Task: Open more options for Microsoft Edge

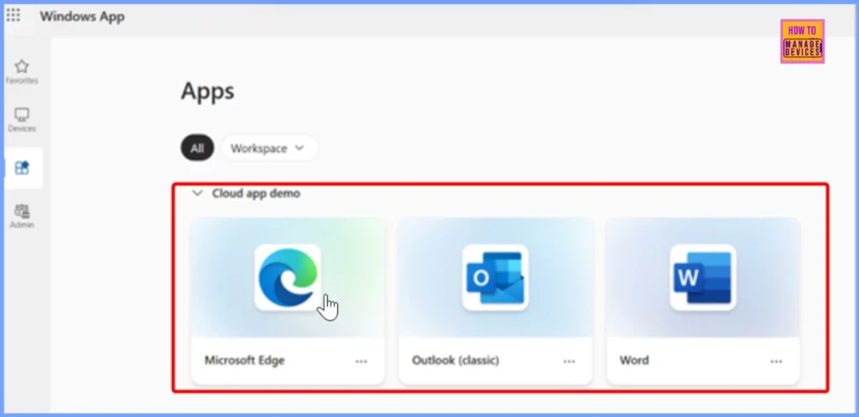Action: pos(361,361)
